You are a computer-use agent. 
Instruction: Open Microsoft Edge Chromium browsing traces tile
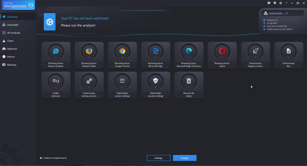pos(189,55)
